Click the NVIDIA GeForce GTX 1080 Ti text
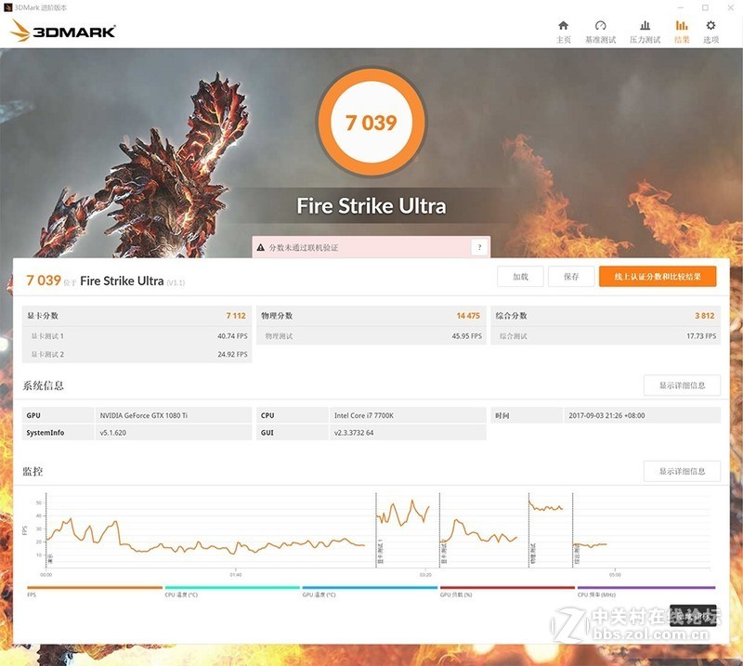Screen dimensions: 743x666 (x=144, y=415)
